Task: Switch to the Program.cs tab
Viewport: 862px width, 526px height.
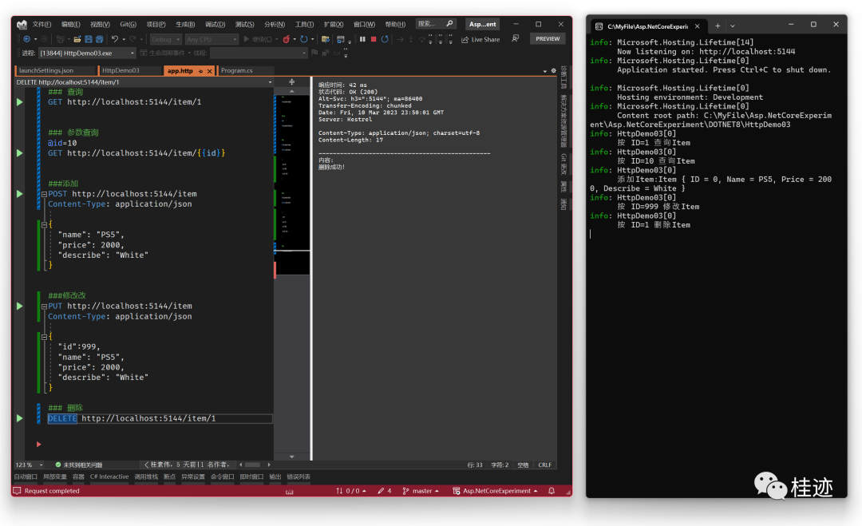Action: click(237, 71)
